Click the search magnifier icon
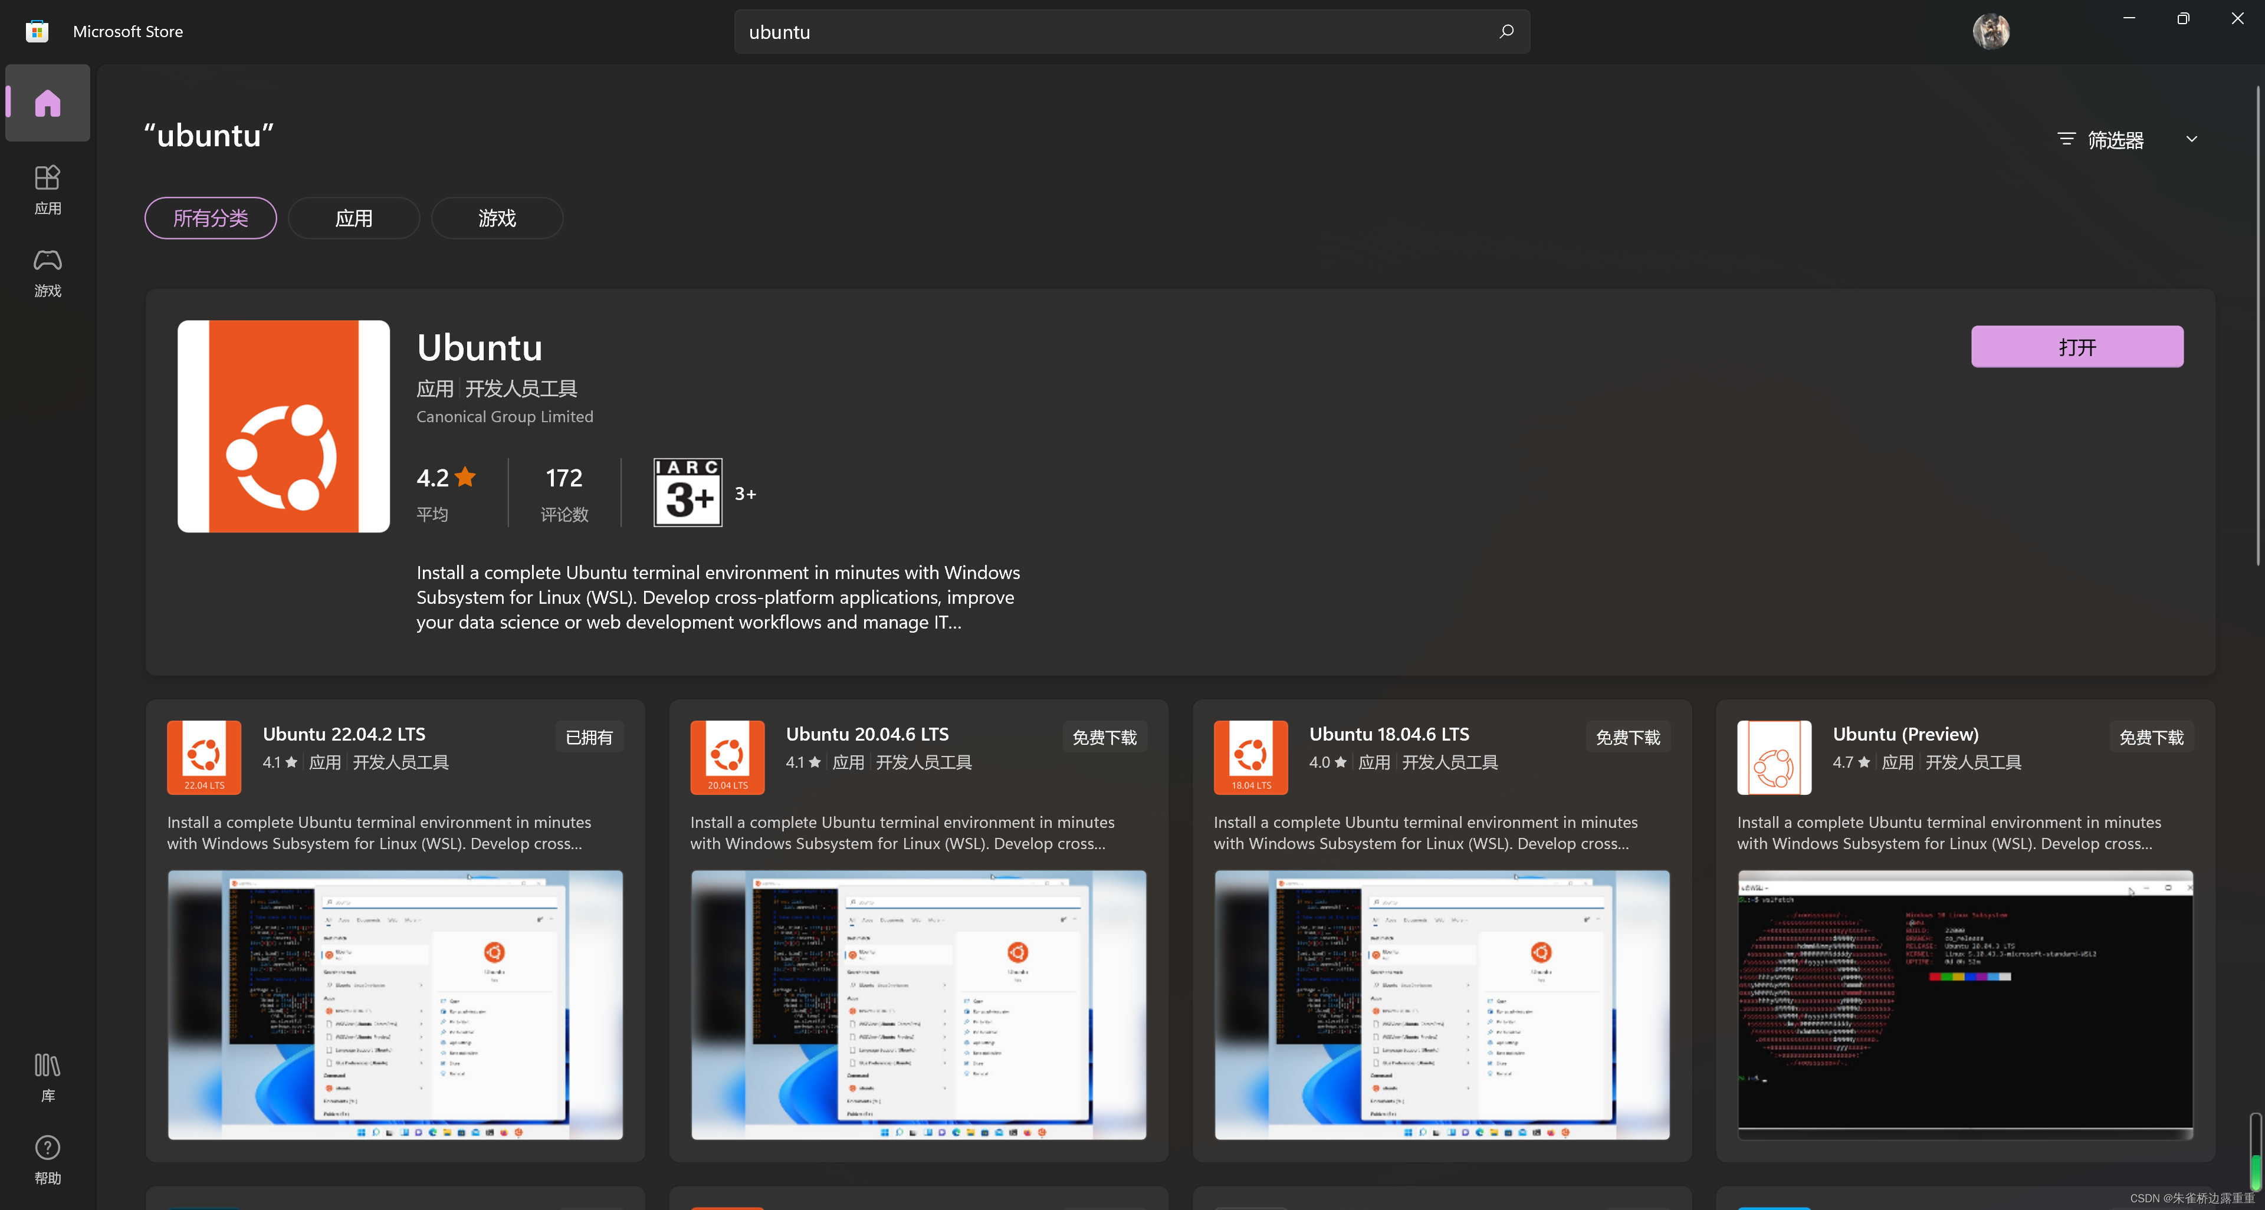This screenshot has width=2265, height=1210. pyautogui.click(x=1506, y=32)
